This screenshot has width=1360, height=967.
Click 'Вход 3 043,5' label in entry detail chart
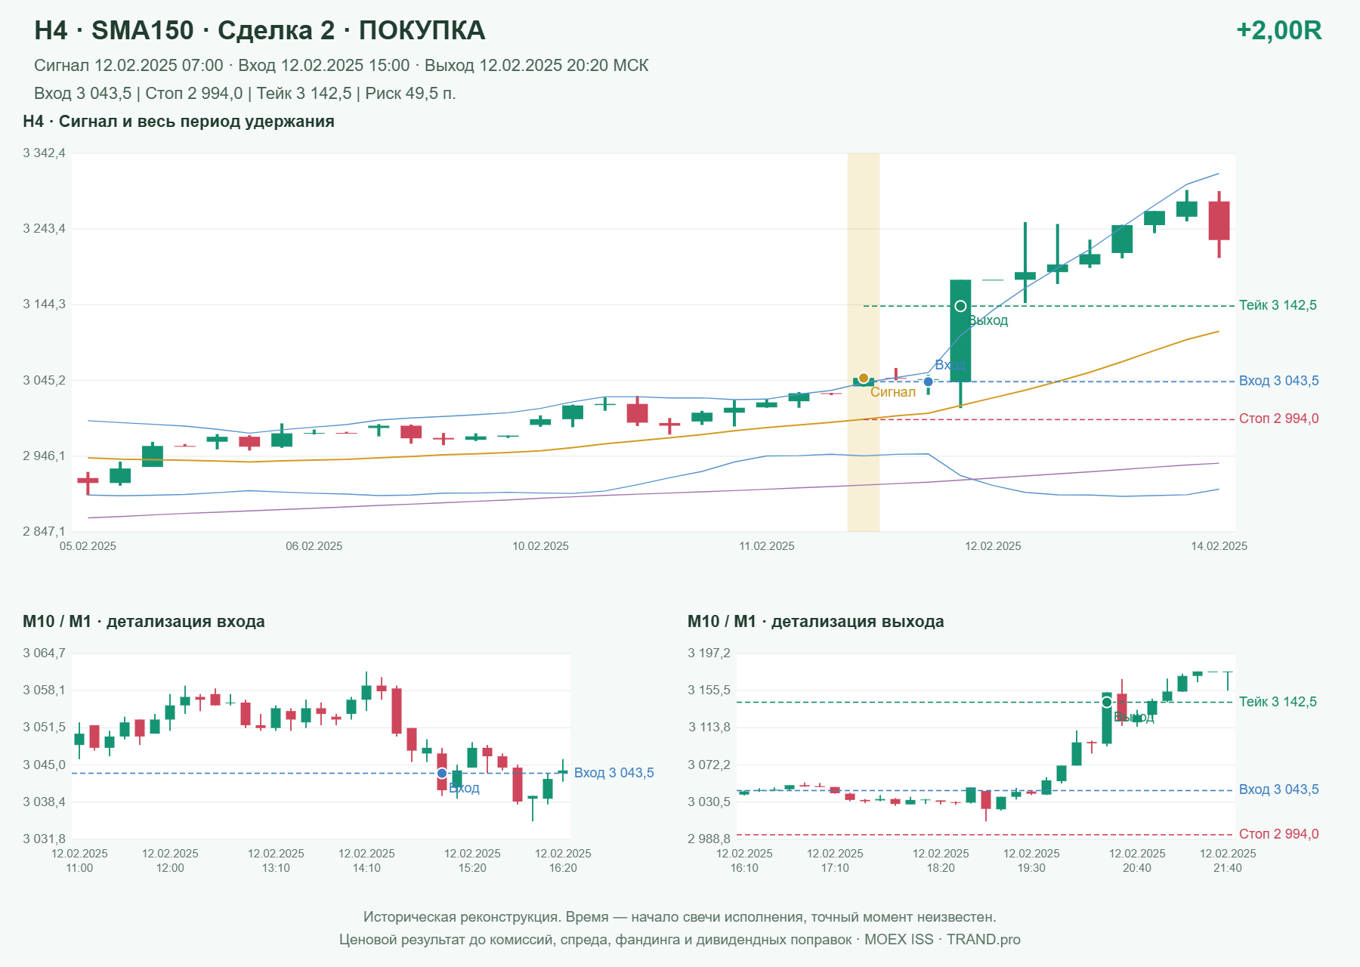pos(614,773)
